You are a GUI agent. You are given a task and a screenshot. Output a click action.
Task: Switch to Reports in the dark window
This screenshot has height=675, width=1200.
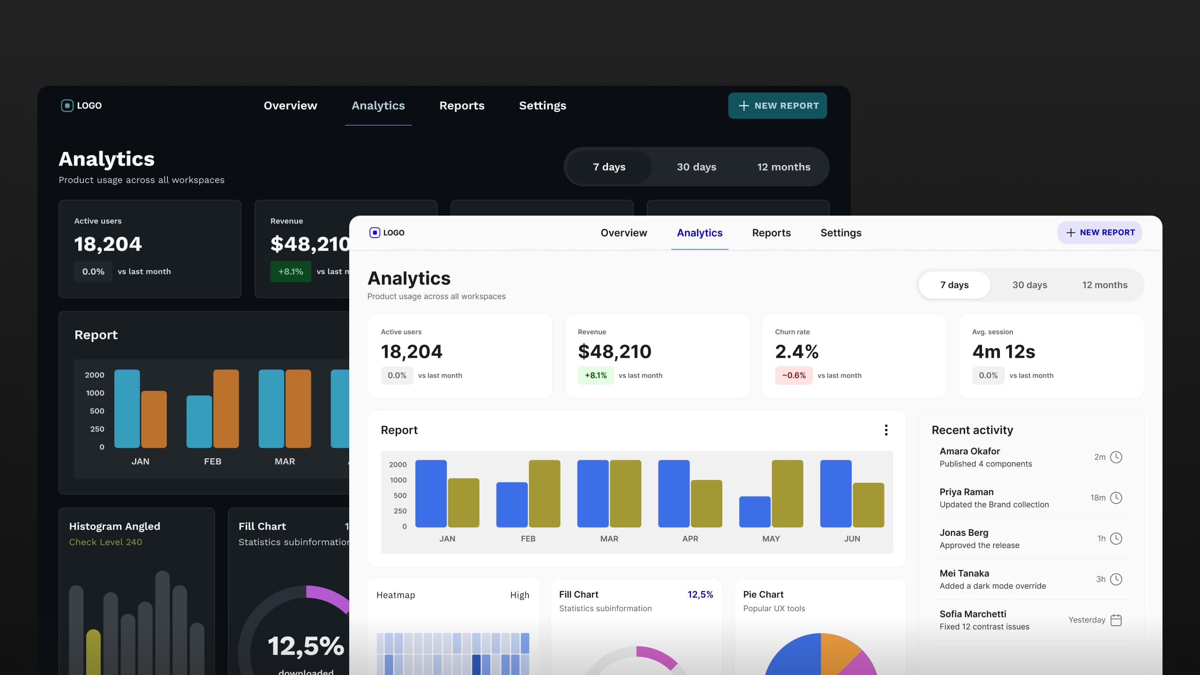(462, 106)
